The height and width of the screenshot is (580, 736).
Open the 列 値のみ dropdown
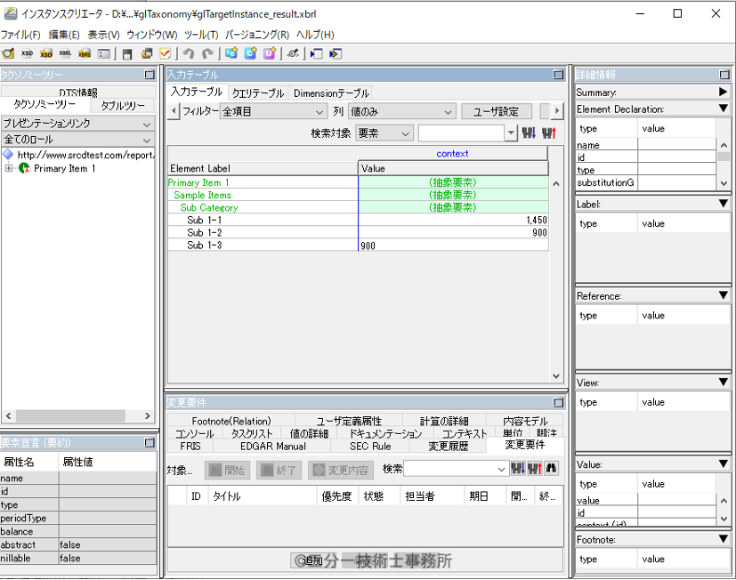(401, 112)
